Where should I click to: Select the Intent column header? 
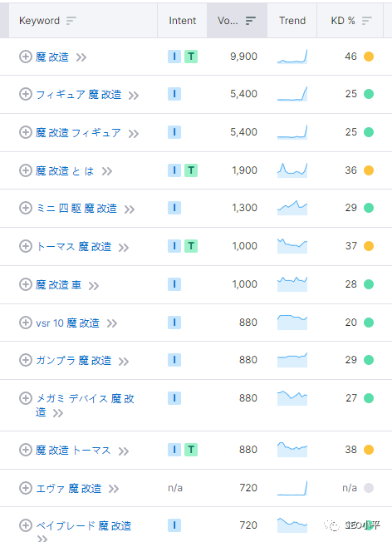coord(183,21)
